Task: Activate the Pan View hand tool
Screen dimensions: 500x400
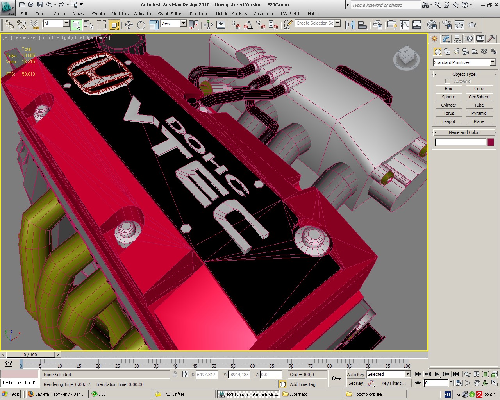Action: pyautogui.click(x=477, y=383)
